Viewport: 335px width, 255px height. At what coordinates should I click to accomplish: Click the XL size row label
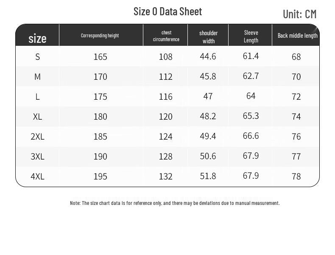37,116
